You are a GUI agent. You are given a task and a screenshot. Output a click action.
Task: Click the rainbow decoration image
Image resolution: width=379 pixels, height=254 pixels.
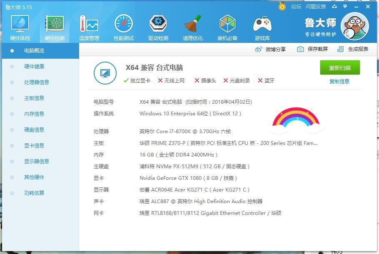point(296,120)
